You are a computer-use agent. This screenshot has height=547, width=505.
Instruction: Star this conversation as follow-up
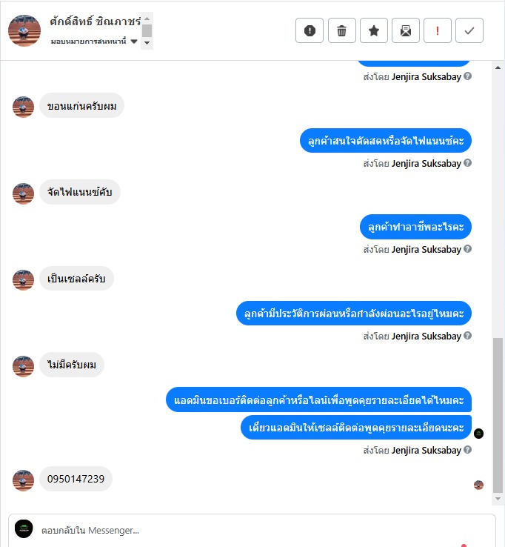[374, 30]
